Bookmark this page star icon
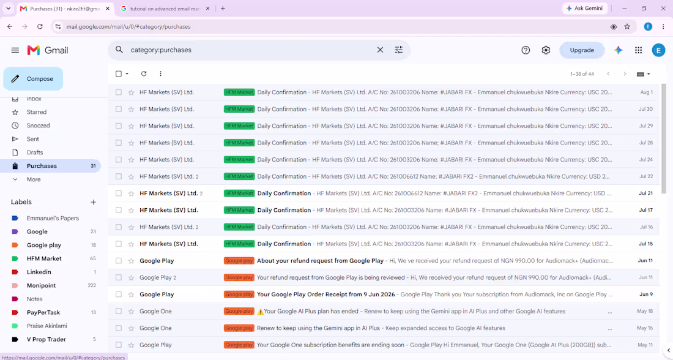Screen dimensions: 673x360 coord(627,27)
